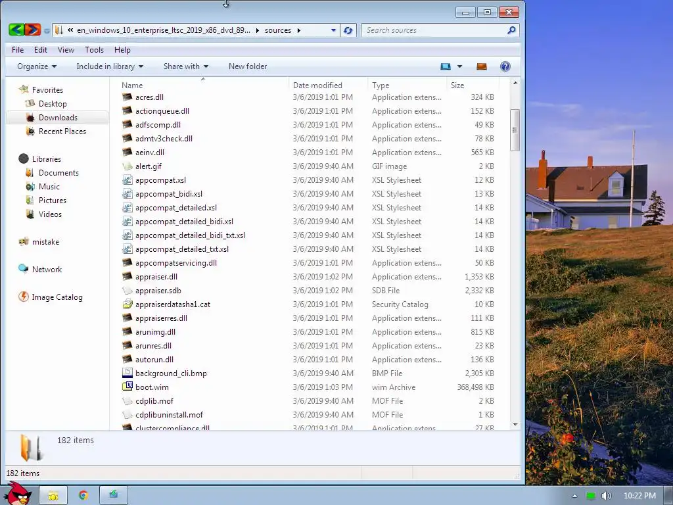Image resolution: width=673 pixels, height=505 pixels.
Task: Open the recent pages dropdown arrow
Action: click(47, 30)
